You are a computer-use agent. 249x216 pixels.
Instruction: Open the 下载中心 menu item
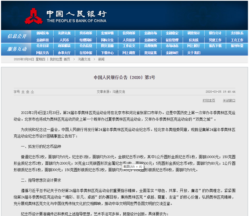coord(107,53)
